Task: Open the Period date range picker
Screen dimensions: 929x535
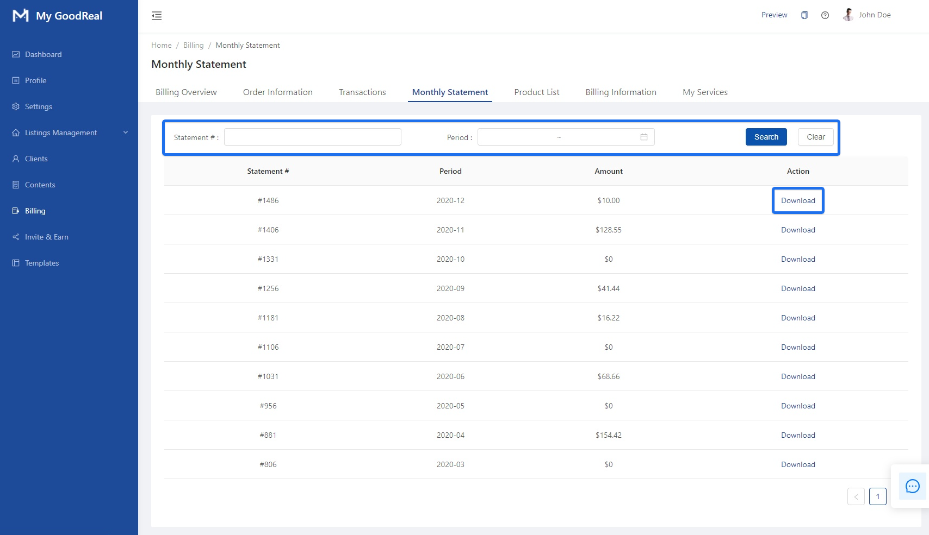Action: [x=559, y=137]
